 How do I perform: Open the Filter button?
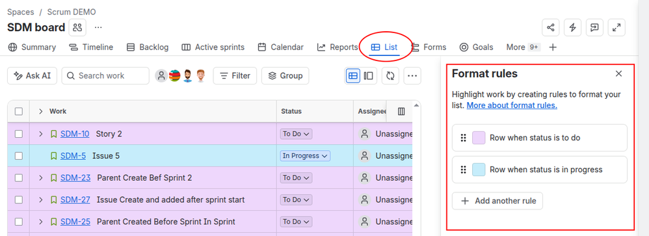point(235,76)
